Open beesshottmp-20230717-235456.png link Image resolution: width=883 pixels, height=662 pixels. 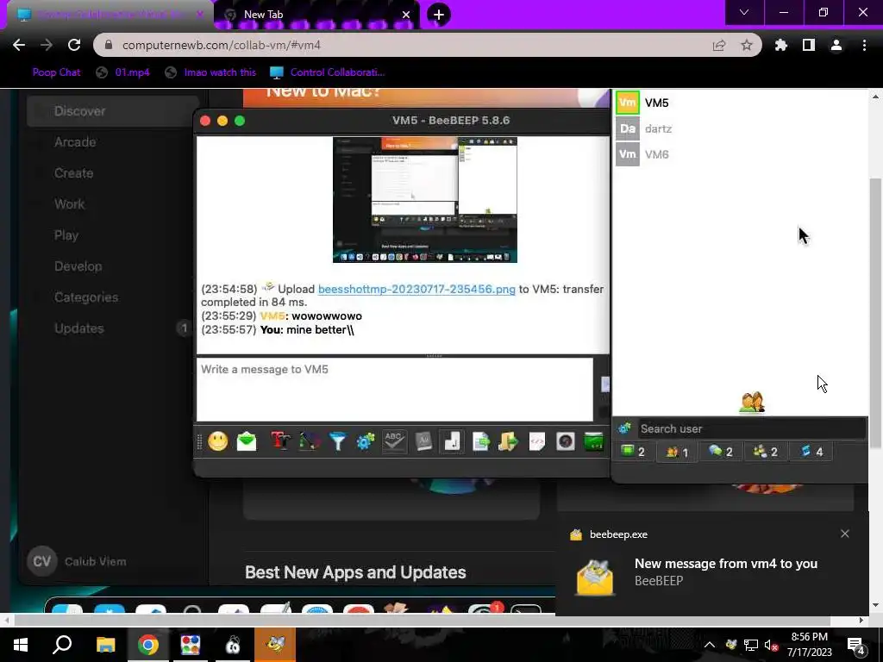click(x=416, y=289)
